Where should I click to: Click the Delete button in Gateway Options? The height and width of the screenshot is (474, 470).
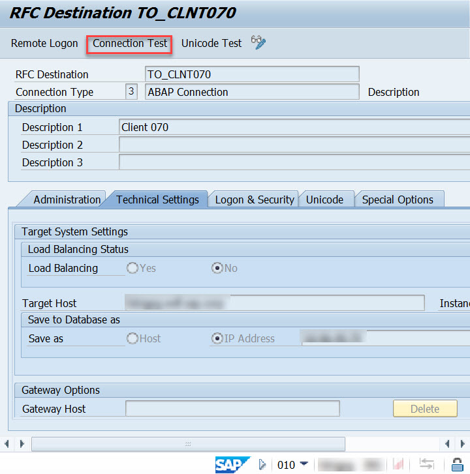[x=425, y=408]
